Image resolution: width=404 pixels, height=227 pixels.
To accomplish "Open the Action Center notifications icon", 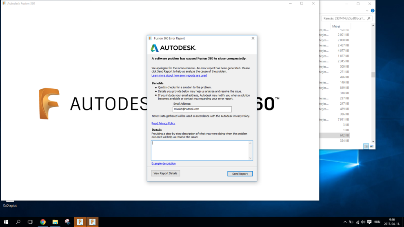I will click(369, 222).
